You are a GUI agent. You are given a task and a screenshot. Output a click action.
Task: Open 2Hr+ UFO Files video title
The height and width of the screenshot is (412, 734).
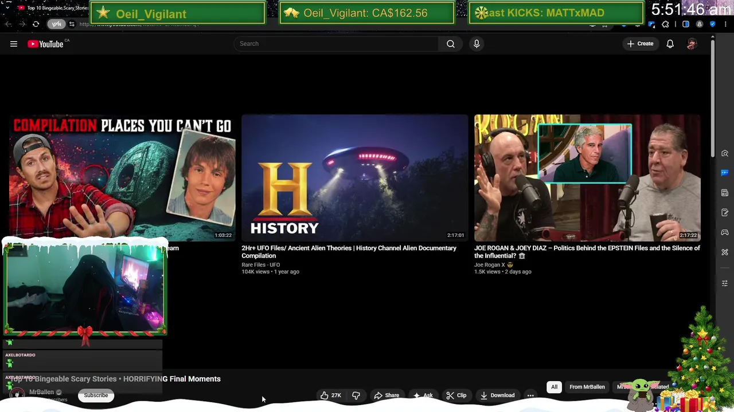point(349,252)
